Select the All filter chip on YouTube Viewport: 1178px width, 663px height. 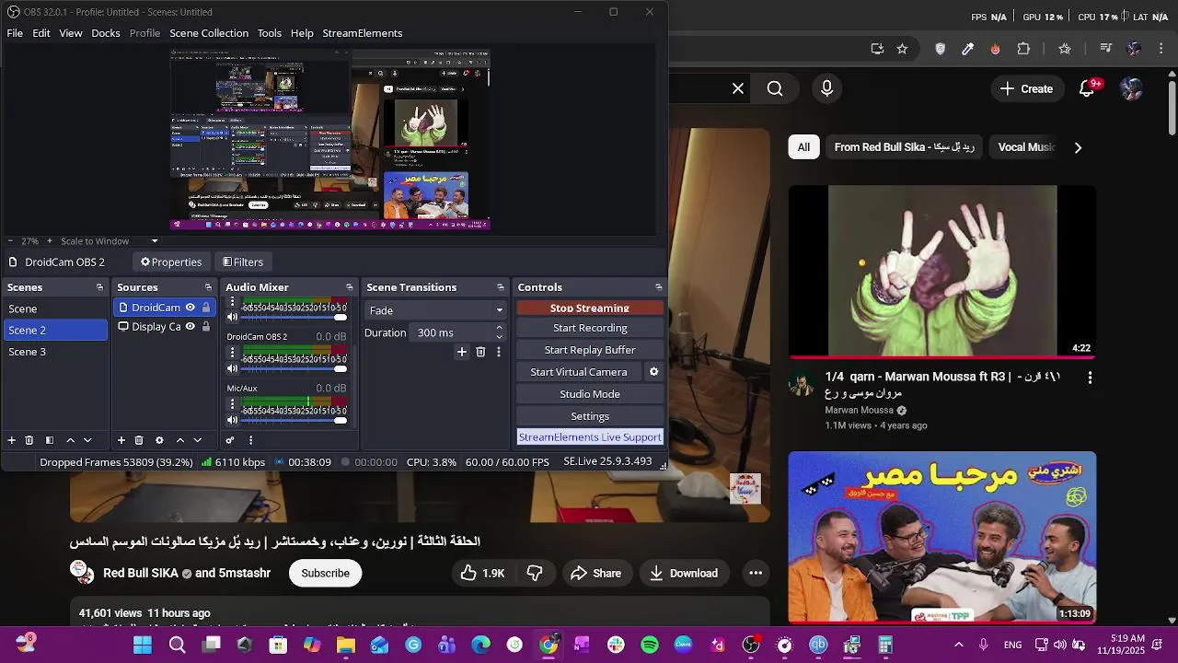tap(803, 147)
